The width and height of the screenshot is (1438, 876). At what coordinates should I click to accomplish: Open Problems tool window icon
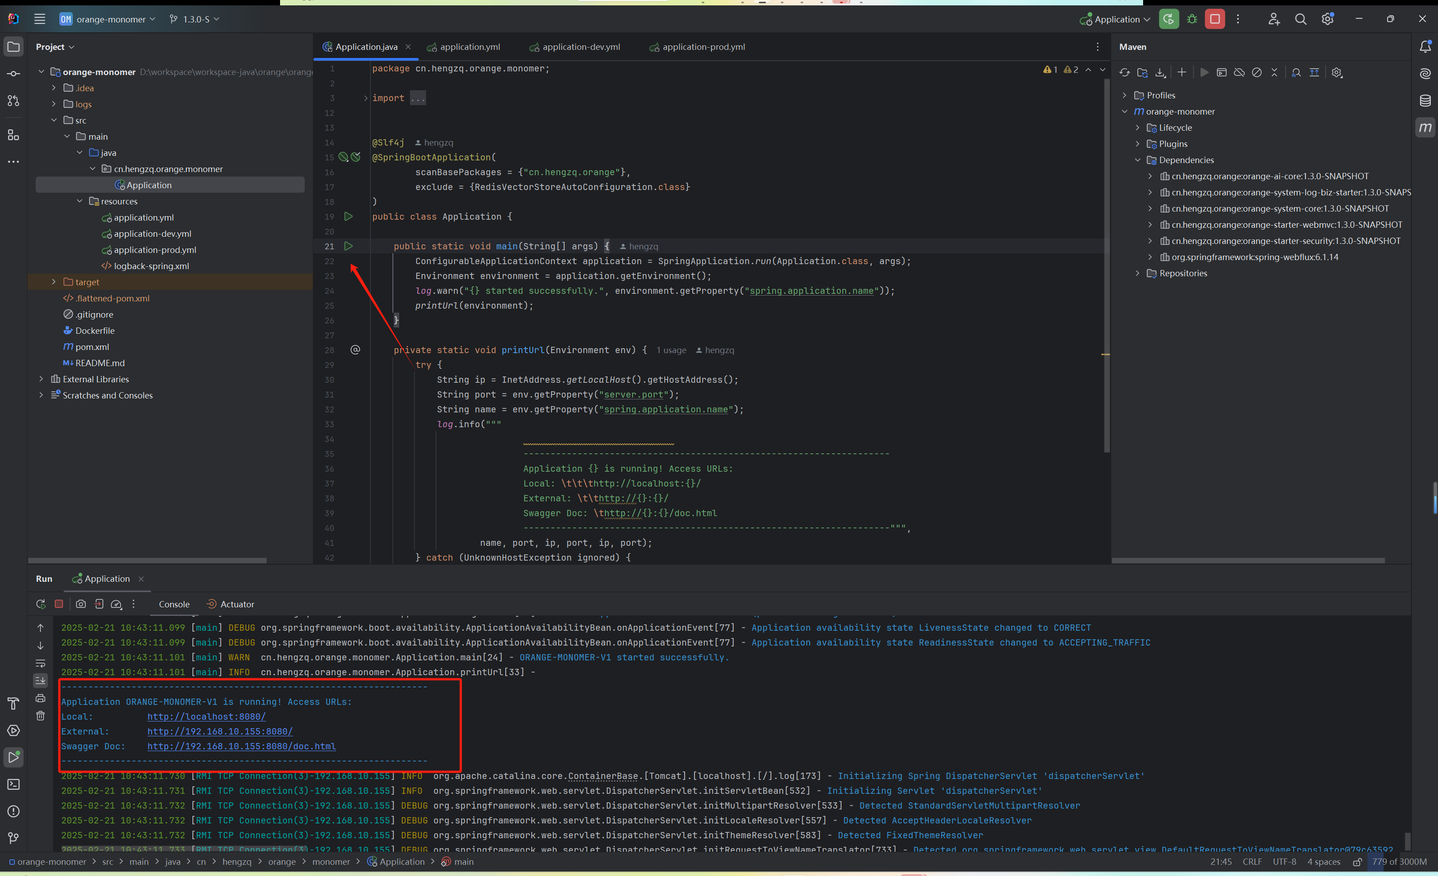pos(13,811)
